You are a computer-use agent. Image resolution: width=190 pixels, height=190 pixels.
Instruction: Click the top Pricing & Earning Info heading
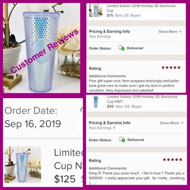[109, 31]
